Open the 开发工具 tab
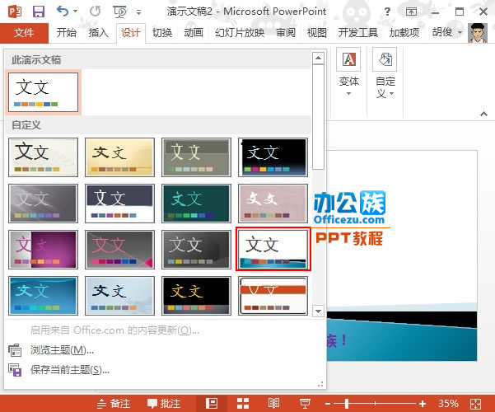The width and height of the screenshot is (495, 412). (x=358, y=32)
